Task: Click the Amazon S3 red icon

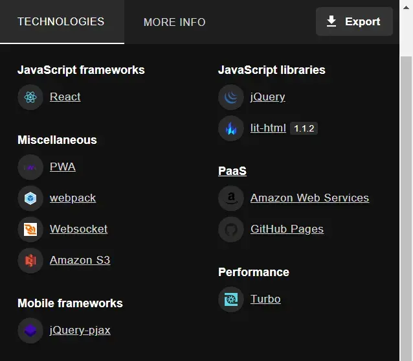Action: [30, 261]
